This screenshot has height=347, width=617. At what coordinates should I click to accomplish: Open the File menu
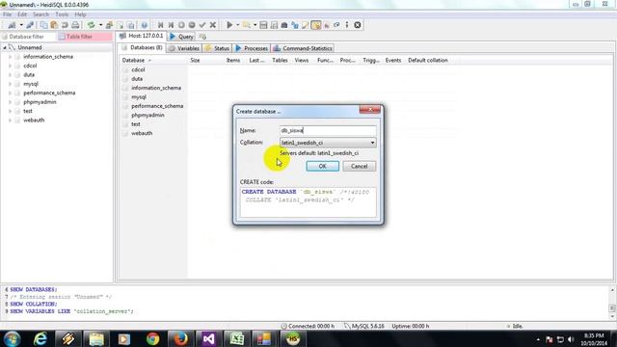pos(7,14)
